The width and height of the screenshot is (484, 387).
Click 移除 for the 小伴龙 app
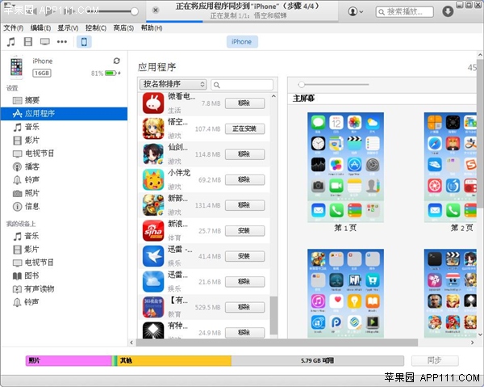coord(244,179)
